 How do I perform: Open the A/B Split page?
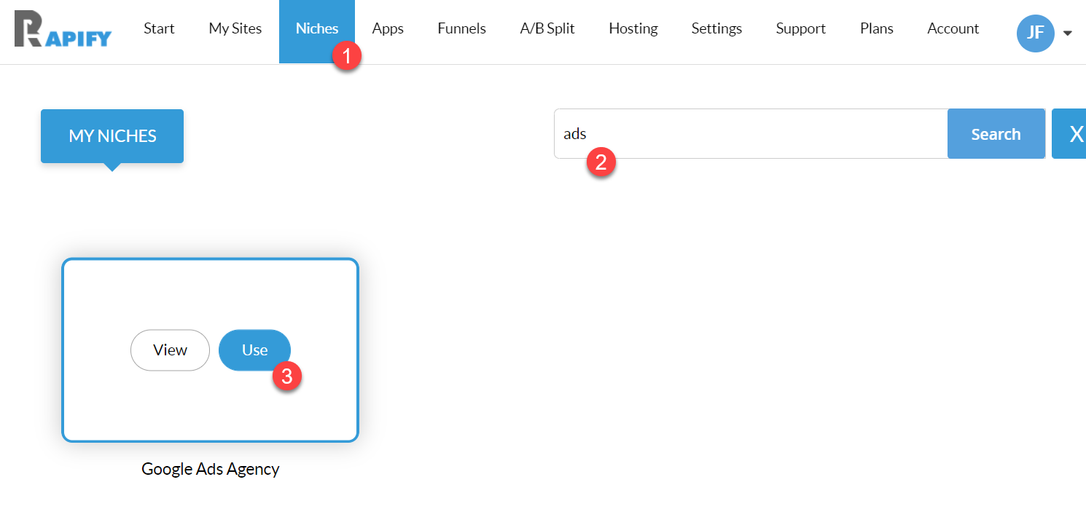point(547,29)
